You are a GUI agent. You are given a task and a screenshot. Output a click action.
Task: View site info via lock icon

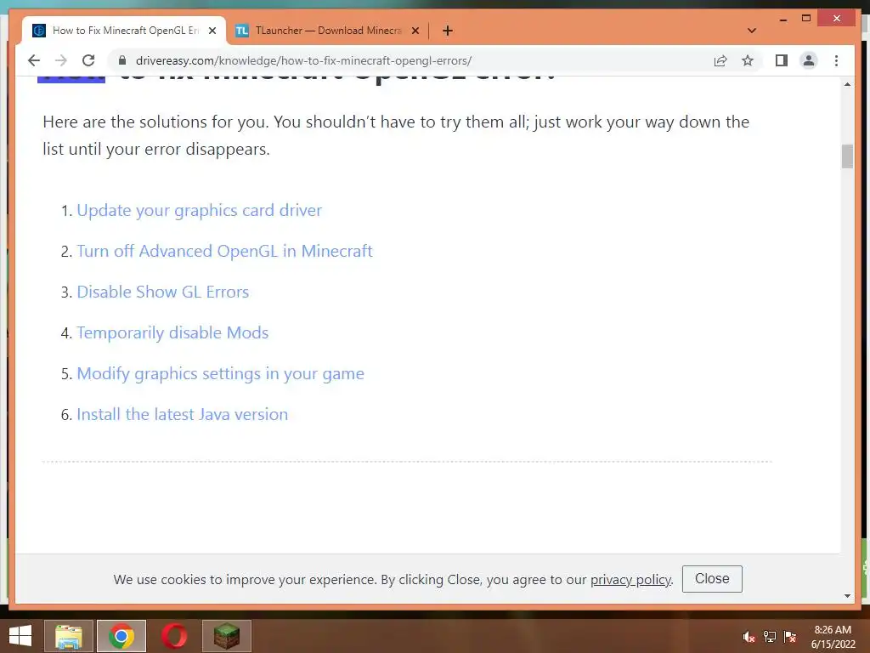[x=122, y=60]
